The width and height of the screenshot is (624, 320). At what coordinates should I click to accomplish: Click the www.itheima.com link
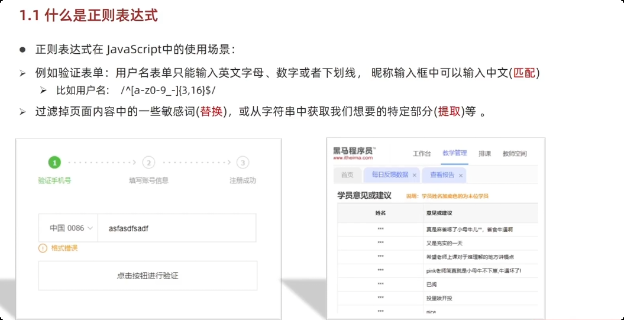tap(353, 157)
